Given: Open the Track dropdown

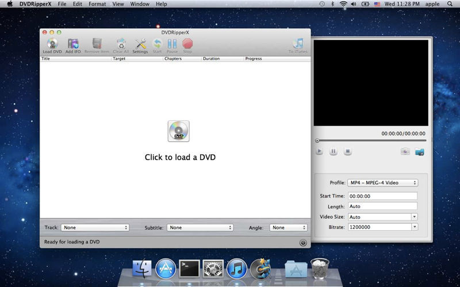Looking at the screenshot, I should pos(95,227).
